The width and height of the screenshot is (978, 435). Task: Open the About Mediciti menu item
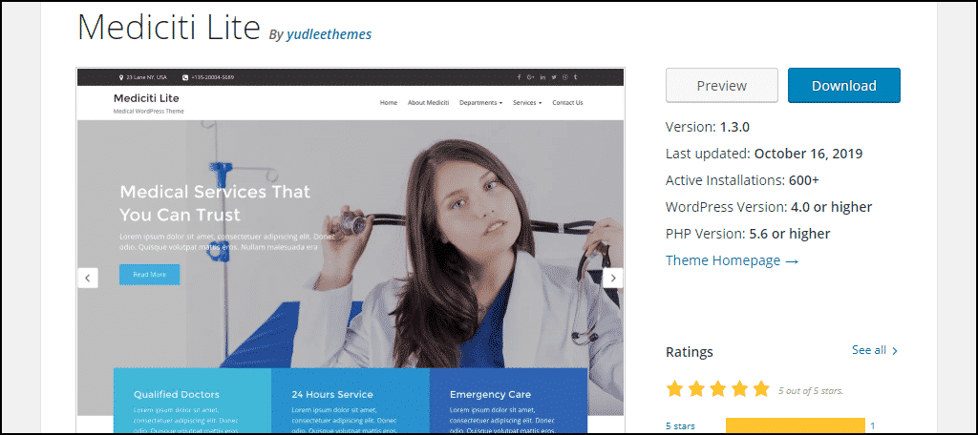tap(429, 103)
